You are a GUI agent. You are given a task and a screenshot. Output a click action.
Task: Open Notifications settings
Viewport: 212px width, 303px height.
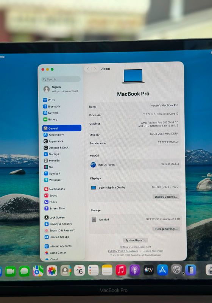(x=55, y=189)
